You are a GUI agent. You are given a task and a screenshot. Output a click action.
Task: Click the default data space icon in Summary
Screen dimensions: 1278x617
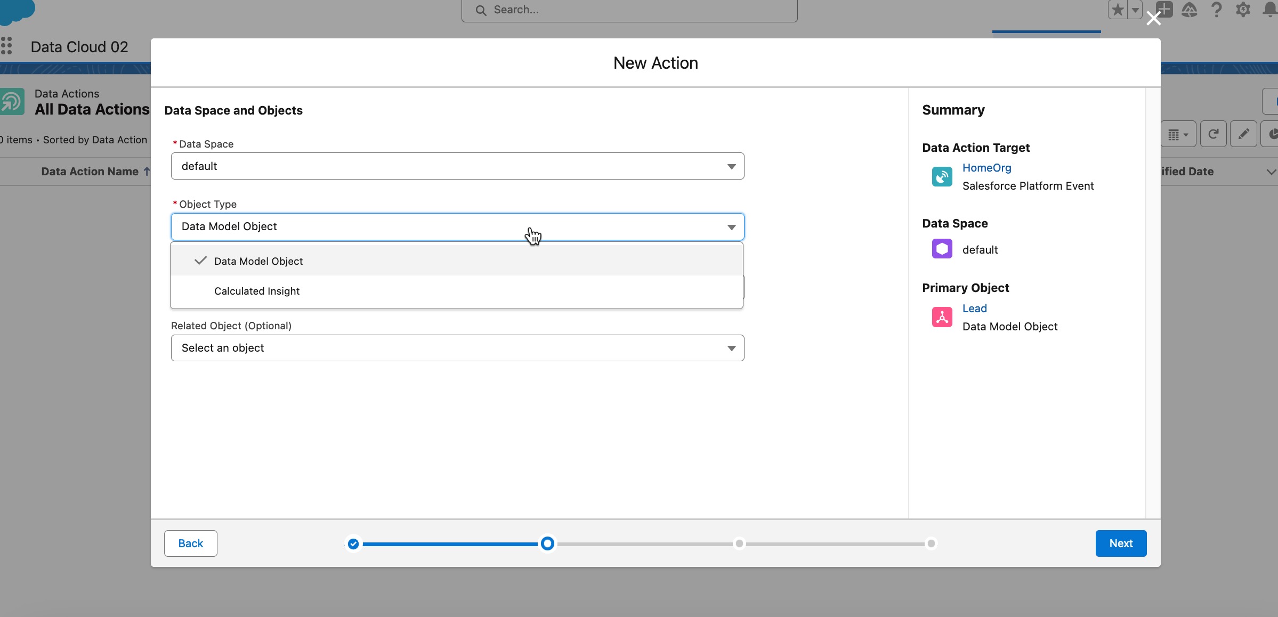pos(942,249)
